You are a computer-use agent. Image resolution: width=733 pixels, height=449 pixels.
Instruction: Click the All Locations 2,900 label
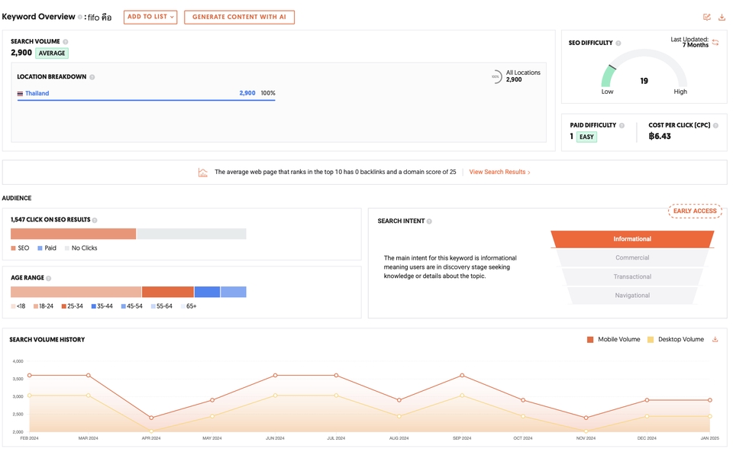[x=523, y=76]
